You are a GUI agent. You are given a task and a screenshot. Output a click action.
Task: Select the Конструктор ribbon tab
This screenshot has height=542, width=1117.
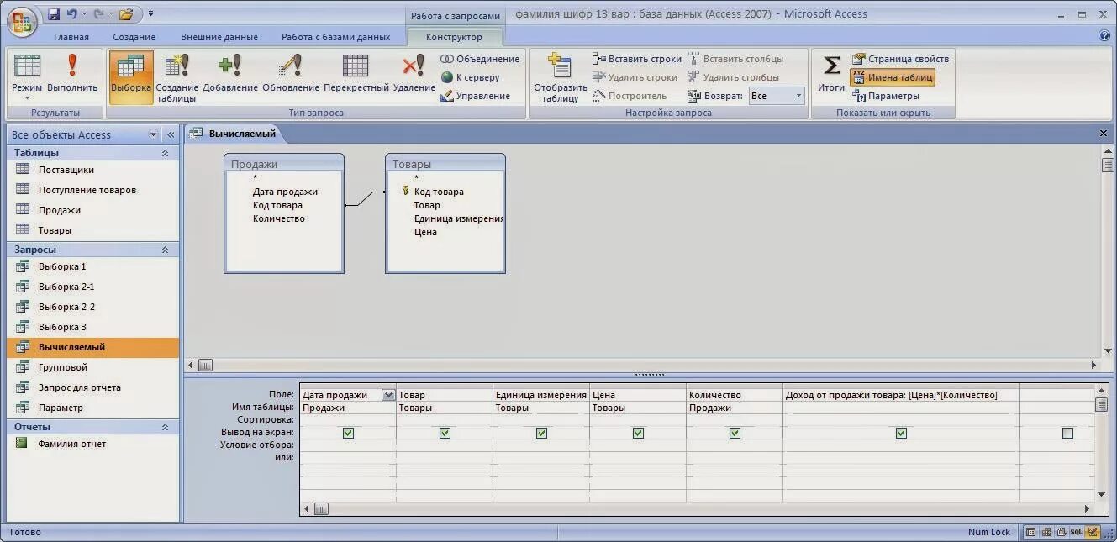coord(455,37)
